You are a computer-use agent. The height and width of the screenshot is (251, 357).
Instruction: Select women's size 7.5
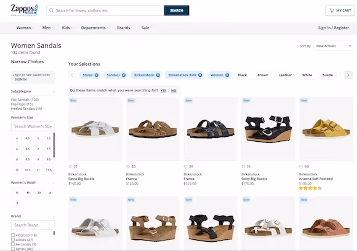[x=49, y=149]
